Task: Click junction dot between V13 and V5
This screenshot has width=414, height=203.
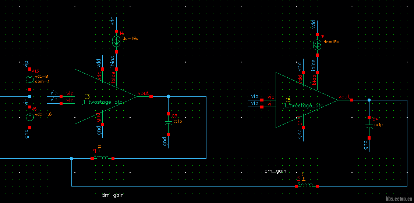Action: (x=29, y=97)
